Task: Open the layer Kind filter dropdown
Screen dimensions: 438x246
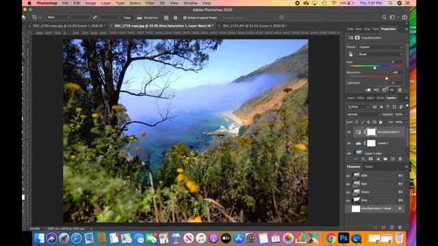Action: [359, 107]
